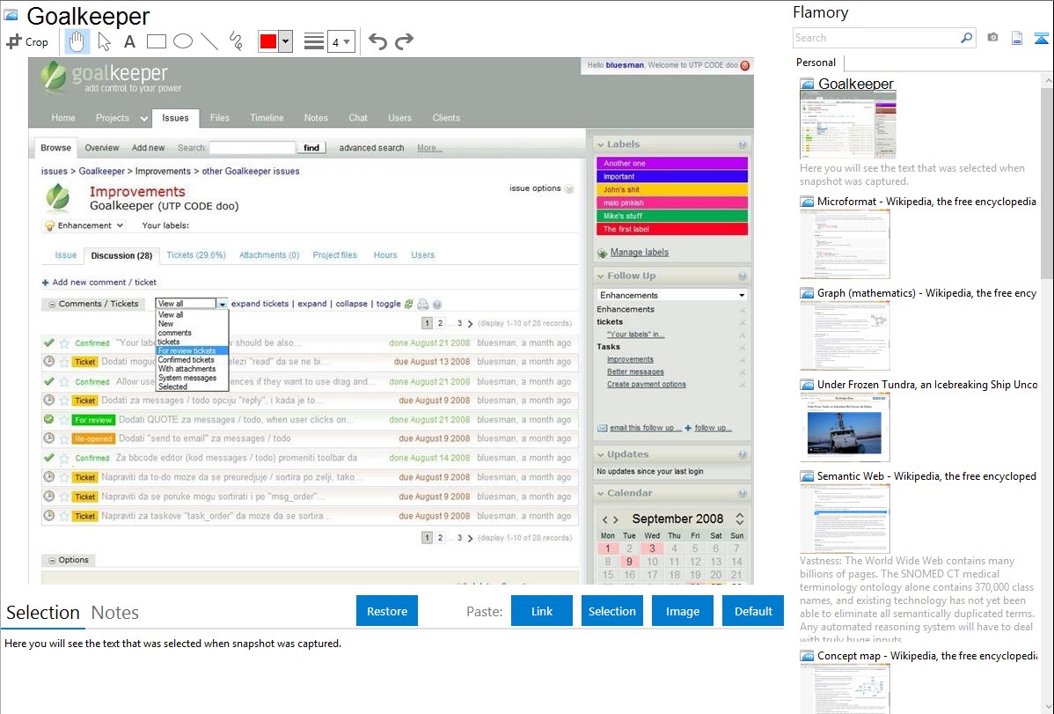Screen dimensions: 1054x714
Task: Click the line thickness icon
Action: pos(314,41)
